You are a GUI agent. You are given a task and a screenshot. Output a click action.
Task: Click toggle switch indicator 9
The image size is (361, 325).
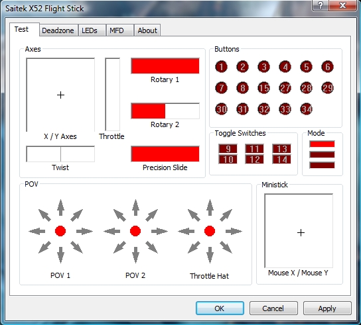[228, 149]
